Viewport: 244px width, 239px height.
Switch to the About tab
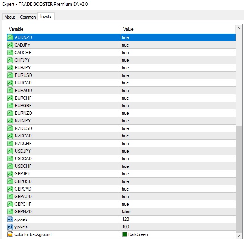point(10,17)
